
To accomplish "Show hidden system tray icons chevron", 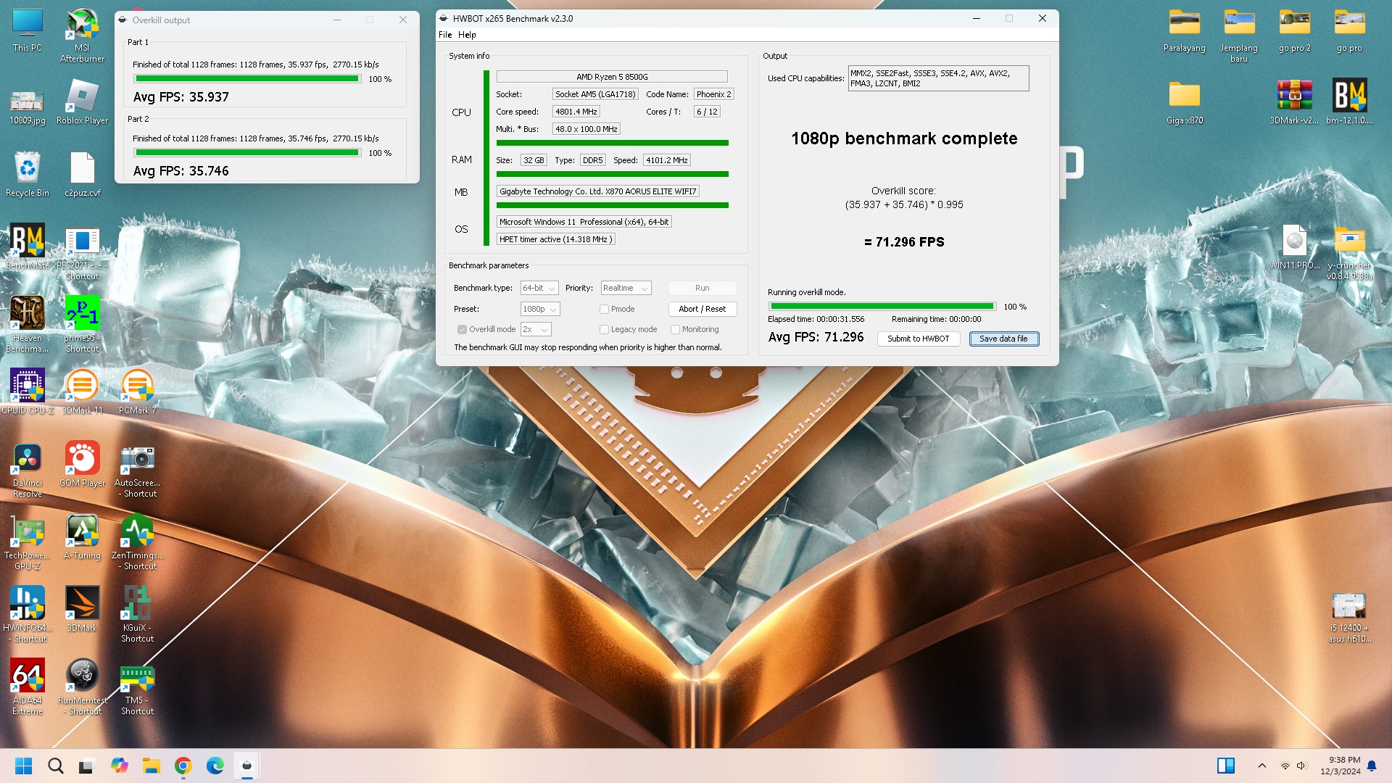I will pos(1261,766).
